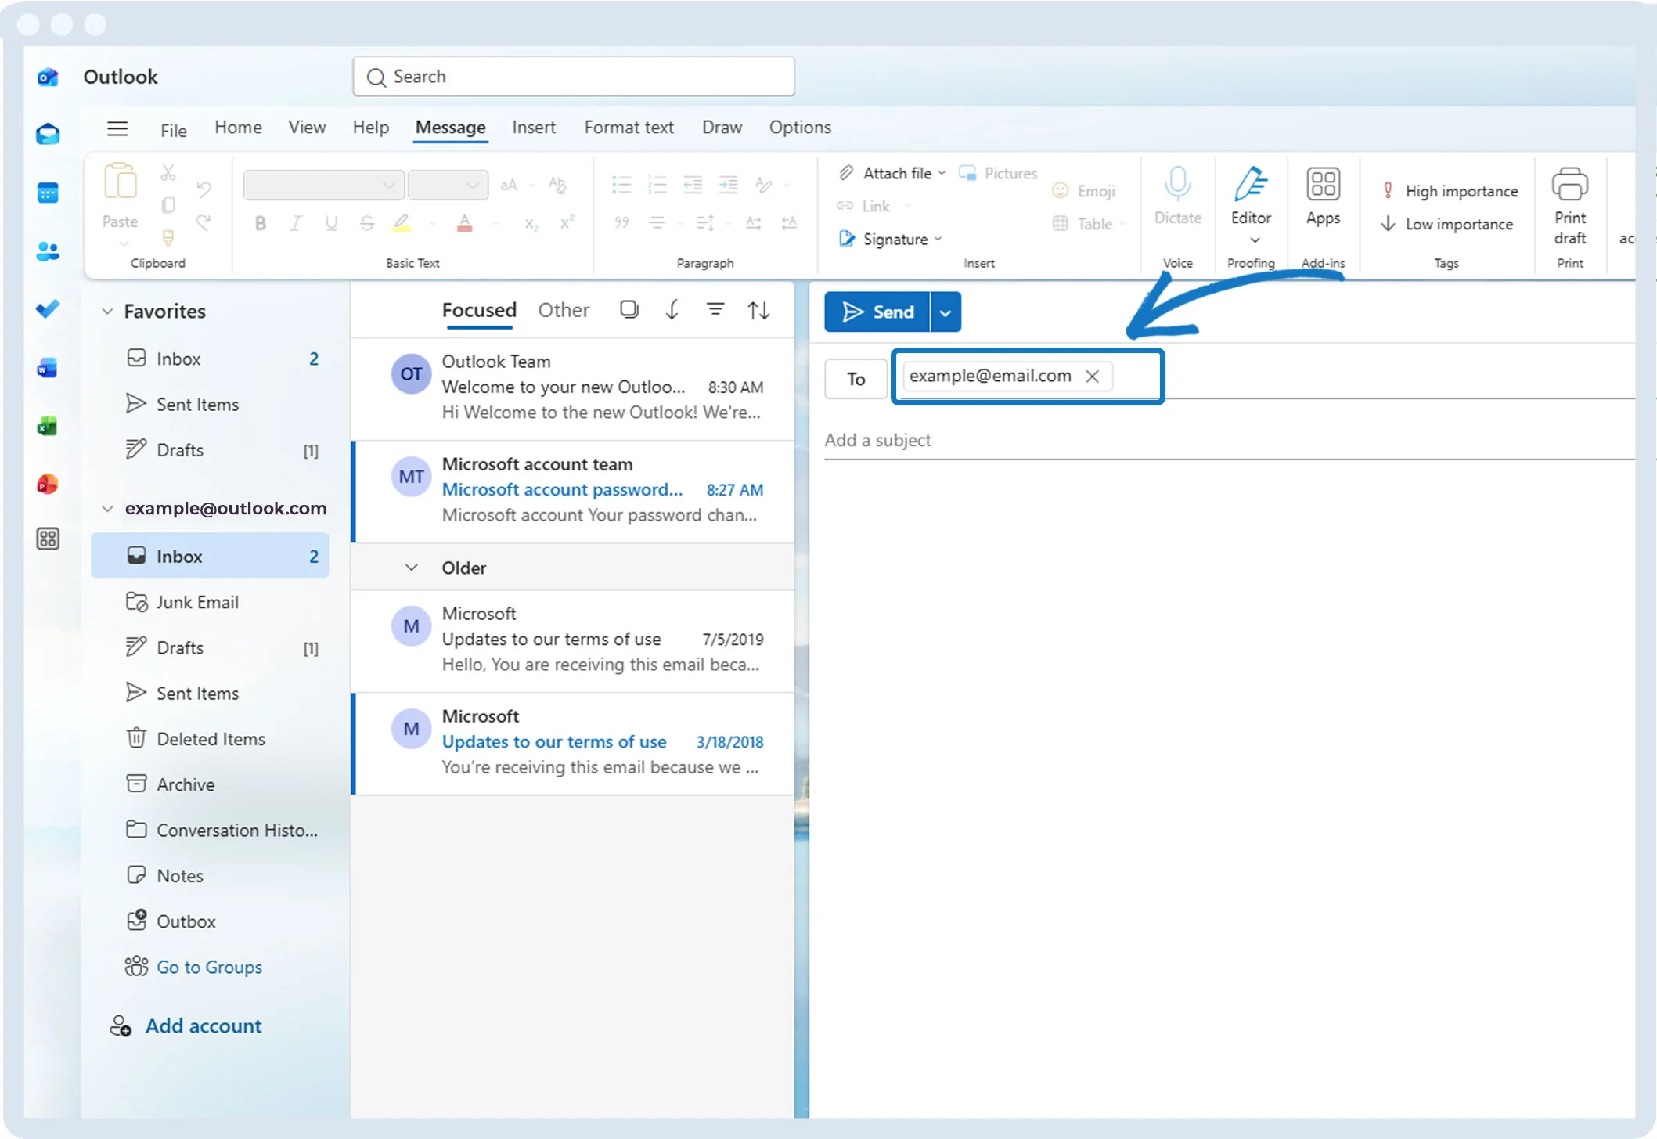Switch to the Home ribbon tab
The height and width of the screenshot is (1139, 1657).
(x=238, y=128)
